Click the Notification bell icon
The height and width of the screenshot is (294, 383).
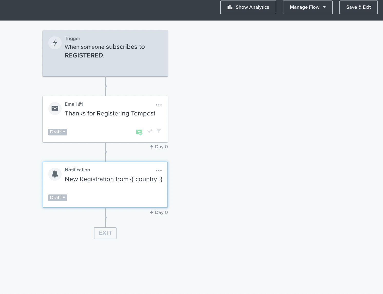pyautogui.click(x=55, y=174)
